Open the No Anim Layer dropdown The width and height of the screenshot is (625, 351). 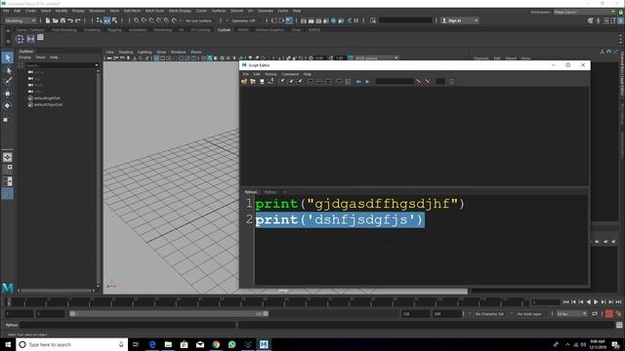point(530,314)
